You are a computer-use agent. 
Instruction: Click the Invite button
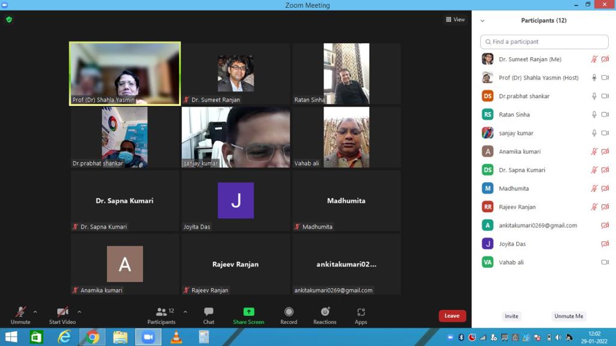coord(511,316)
